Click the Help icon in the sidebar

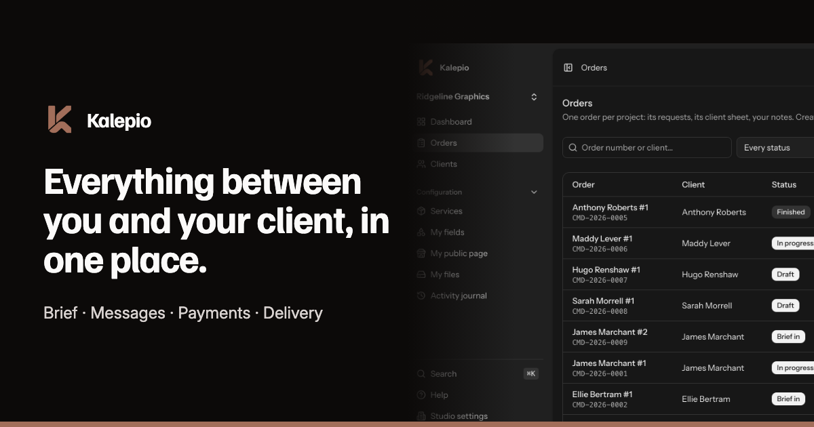pyautogui.click(x=422, y=395)
